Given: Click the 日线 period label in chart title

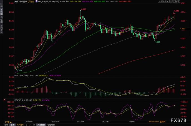Looking at the screenshot, I should [31, 2].
